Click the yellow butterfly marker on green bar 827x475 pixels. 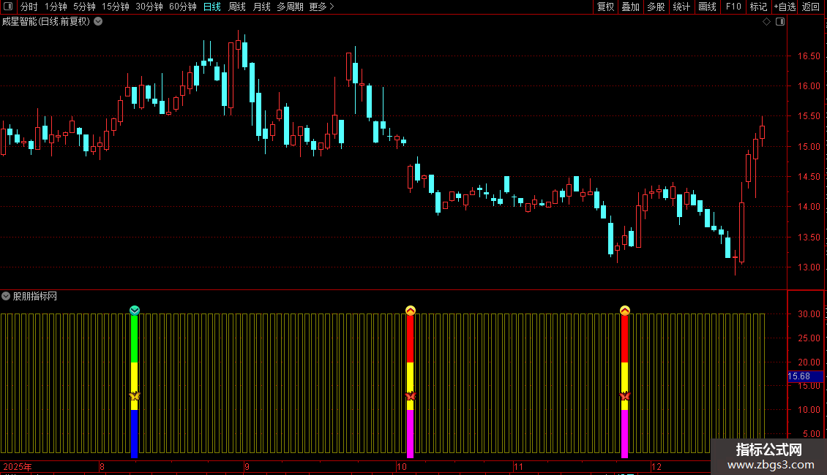[135, 396]
